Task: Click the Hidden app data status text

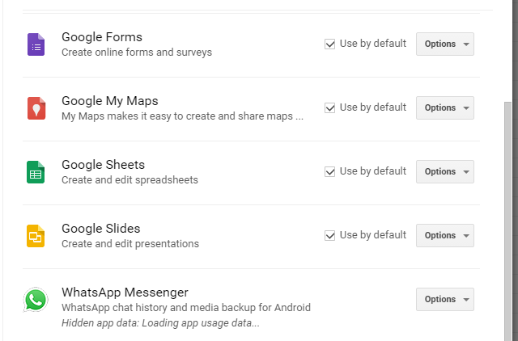Action: pyautogui.click(x=160, y=323)
